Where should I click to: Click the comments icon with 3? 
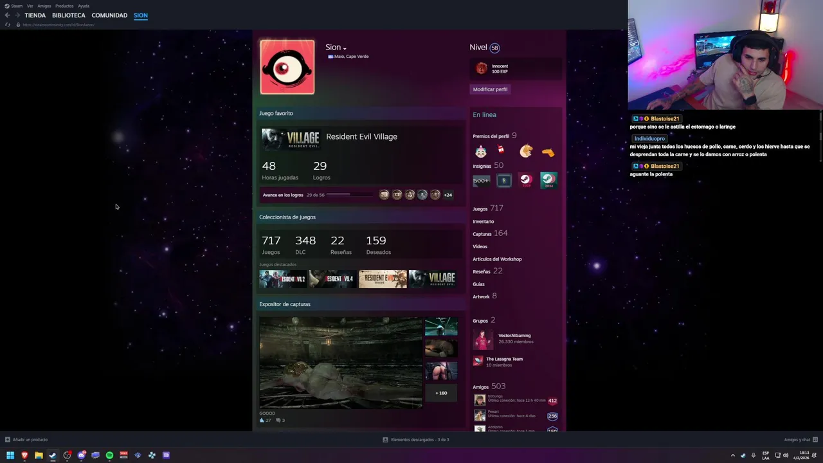click(278, 420)
